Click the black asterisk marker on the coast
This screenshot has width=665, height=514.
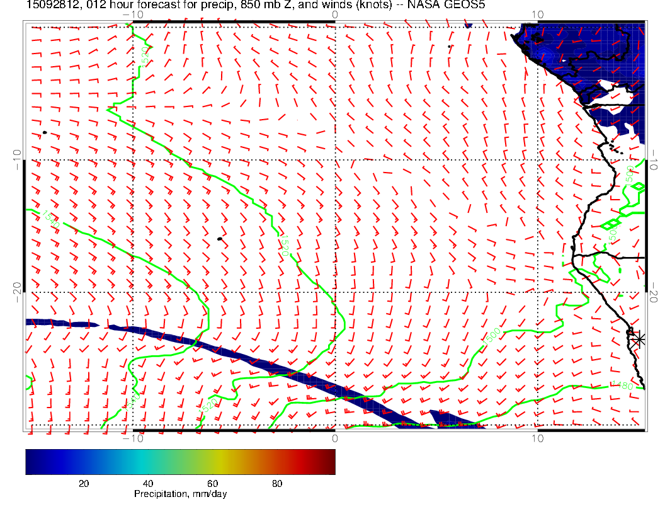(x=639, y=339)
